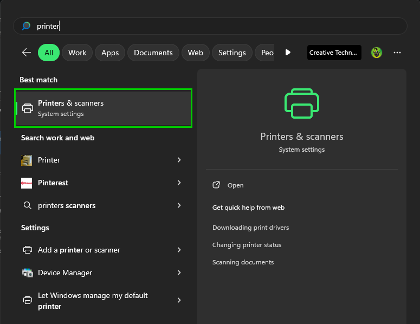Expand the Device Manager chevron
This screenshot has width=420, height=324.
[x=179, y=273]
